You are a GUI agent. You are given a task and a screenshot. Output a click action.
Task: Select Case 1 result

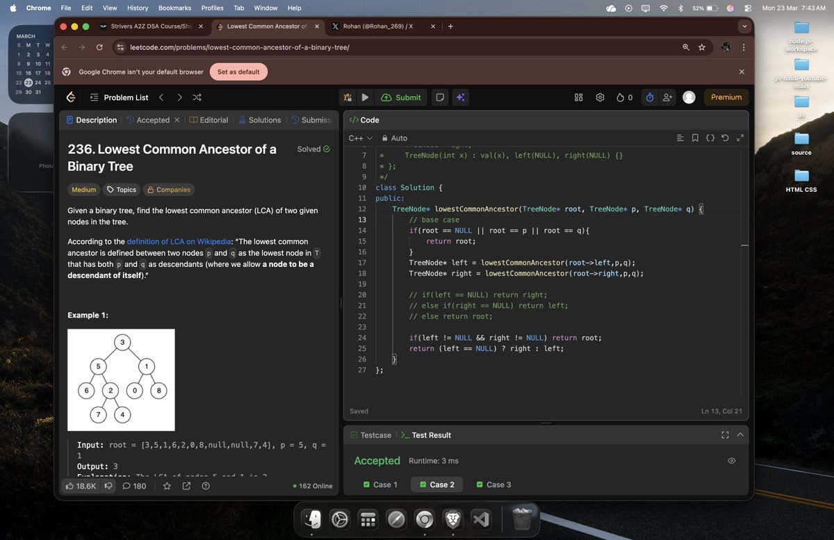tap(380, 484)
